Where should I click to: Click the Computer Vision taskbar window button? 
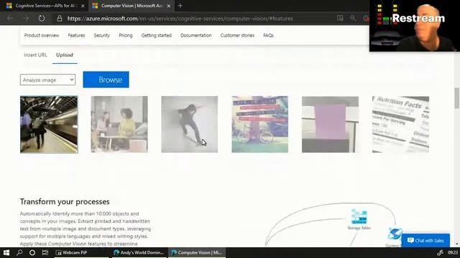[x=196, y=252]
